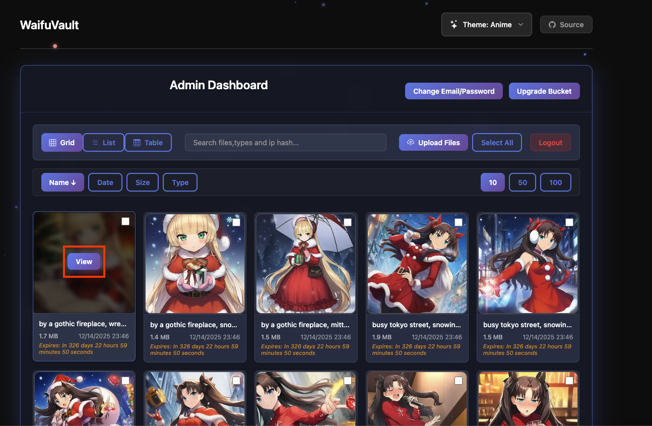Click upload date on the 1.7 MB card
The width and height of the screenshot is (652, 426).
tap(104, 336)
